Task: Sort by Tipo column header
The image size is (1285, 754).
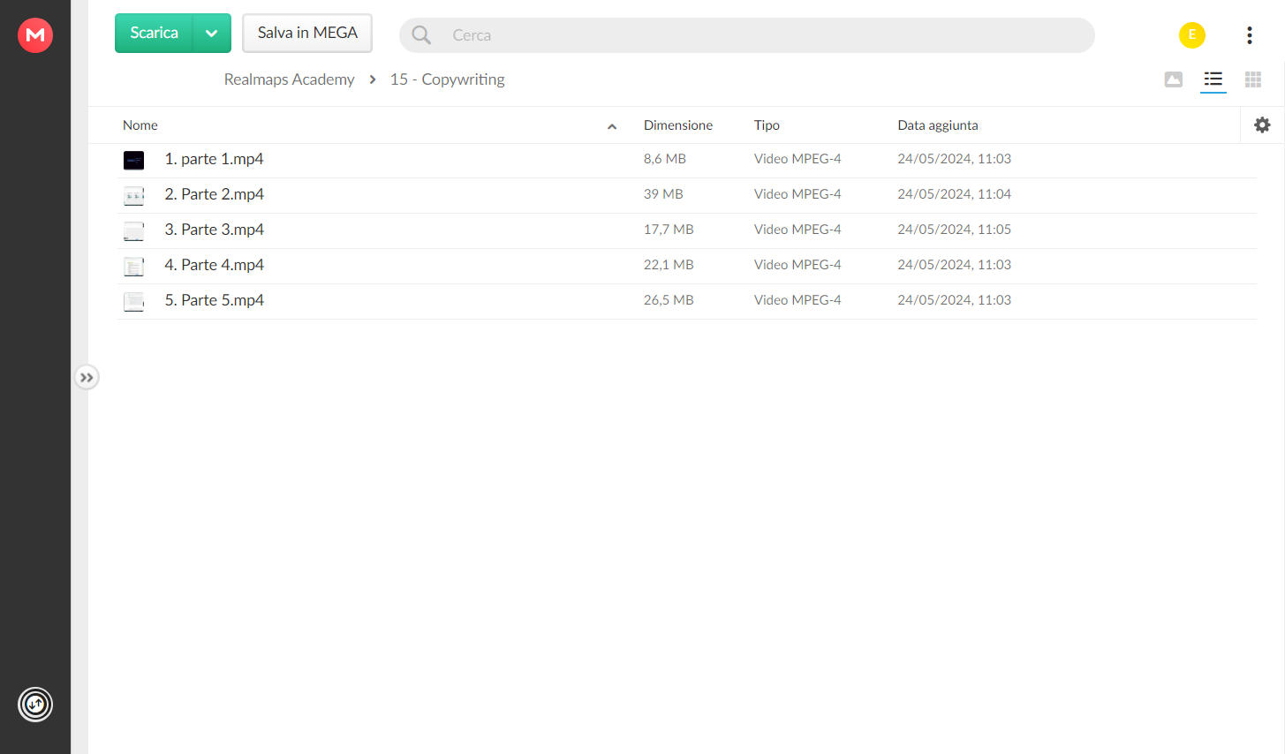Action: click(767, 125)
